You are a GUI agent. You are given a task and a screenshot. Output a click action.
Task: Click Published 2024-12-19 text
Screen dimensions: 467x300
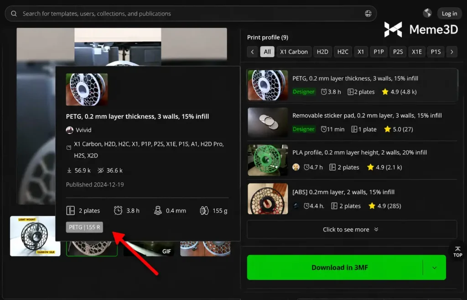pos(95,185)
